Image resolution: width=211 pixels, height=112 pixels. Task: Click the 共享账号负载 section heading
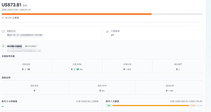click(x=8, y=56)
